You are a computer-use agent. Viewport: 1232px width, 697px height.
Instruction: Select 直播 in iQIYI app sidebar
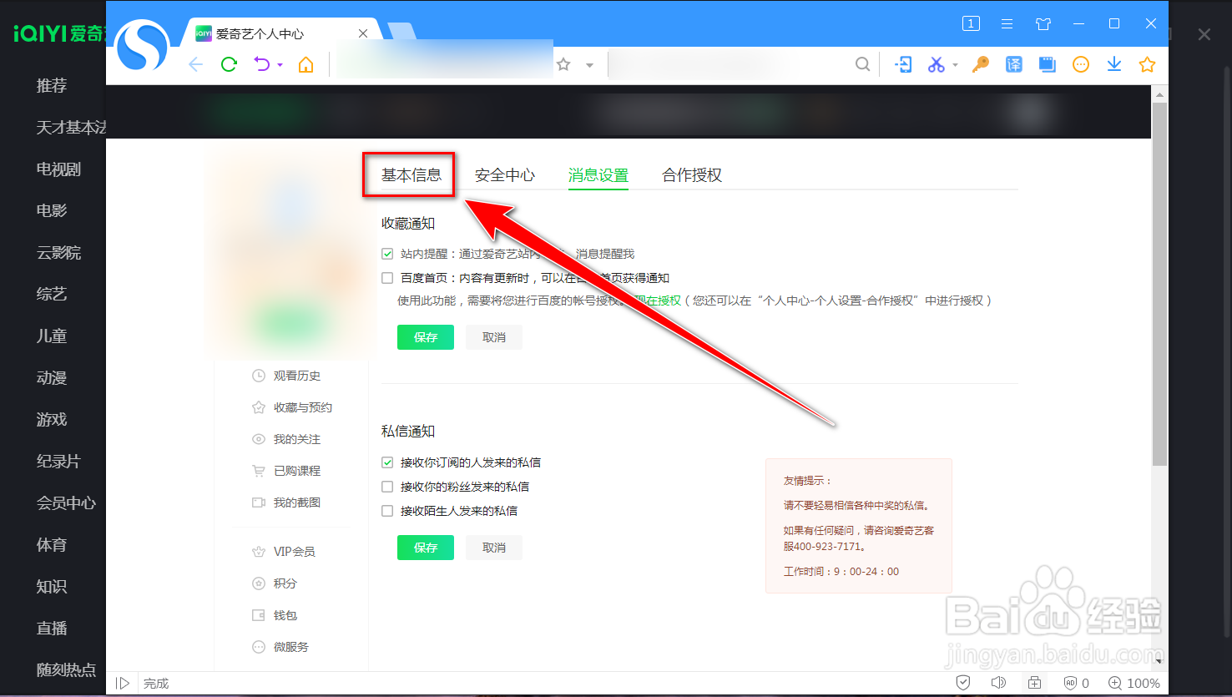[x=52, y=629]
